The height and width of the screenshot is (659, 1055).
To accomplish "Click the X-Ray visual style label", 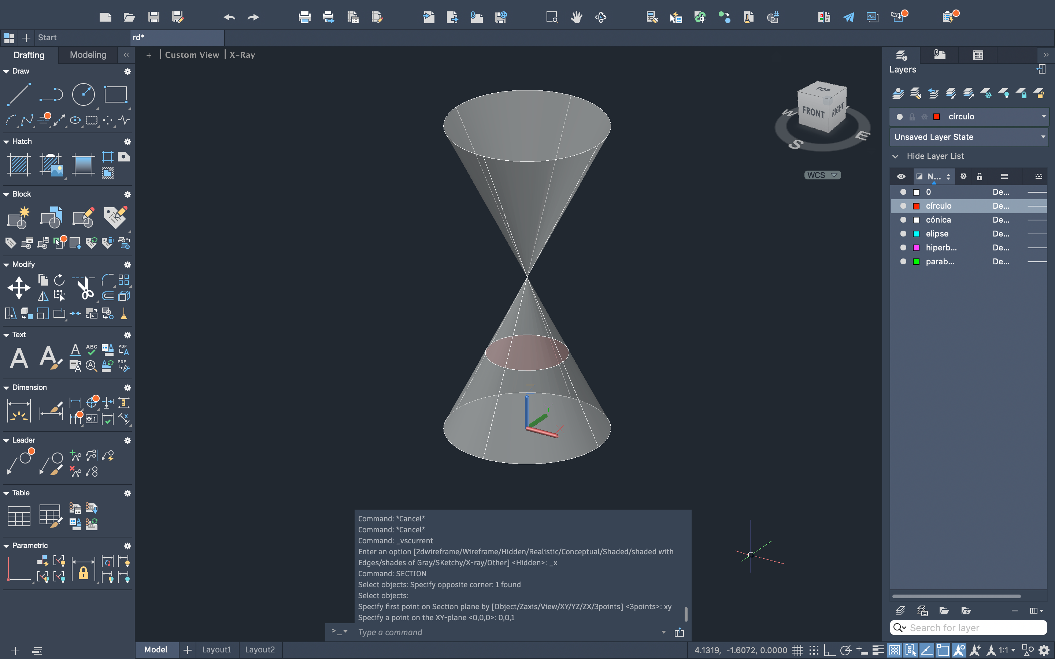I will pyautogui.click(x=242, y=55).
